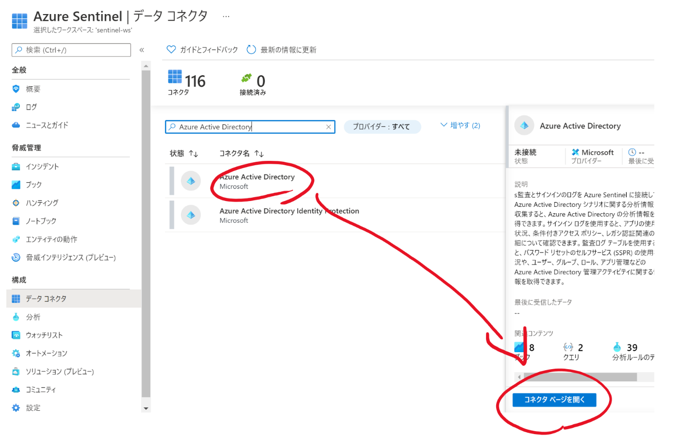679x437 pixels.
Task: Click the 脅威インテリジェンス icon
Action: pyautogui.click(x=16, y=257)
